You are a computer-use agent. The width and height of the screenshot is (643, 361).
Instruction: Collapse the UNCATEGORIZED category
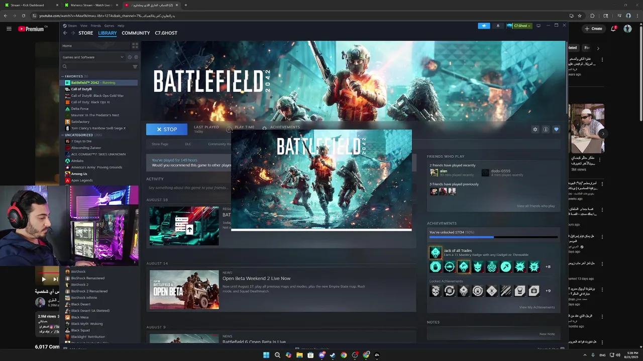click(x=63, y=135)
